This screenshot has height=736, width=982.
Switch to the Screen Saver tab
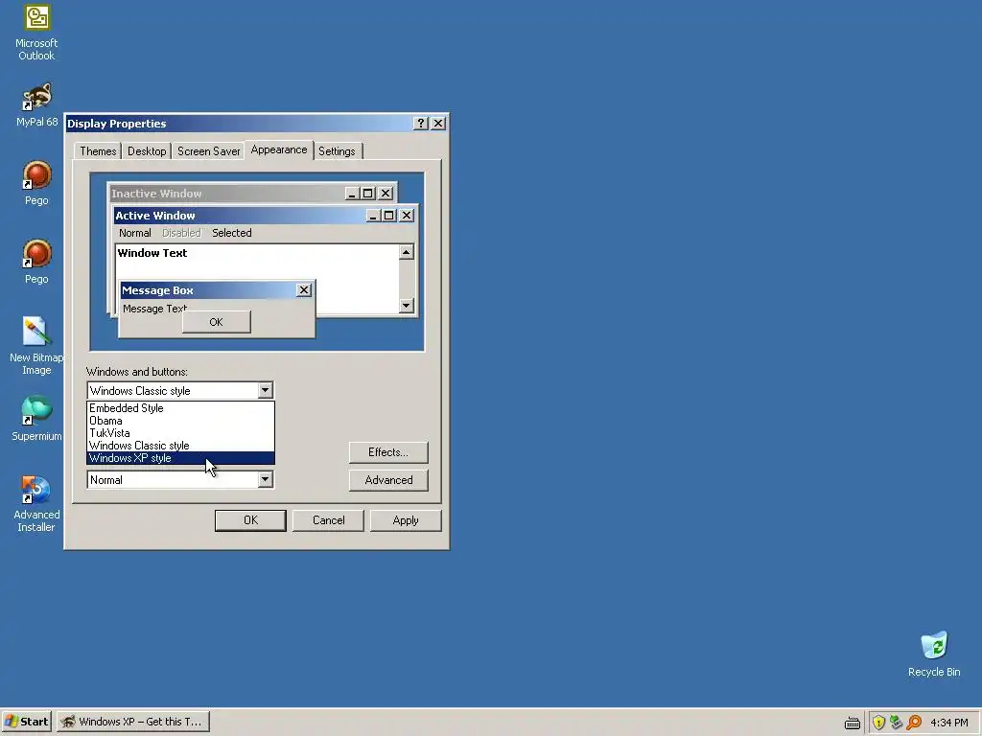[x=208, y=151]
